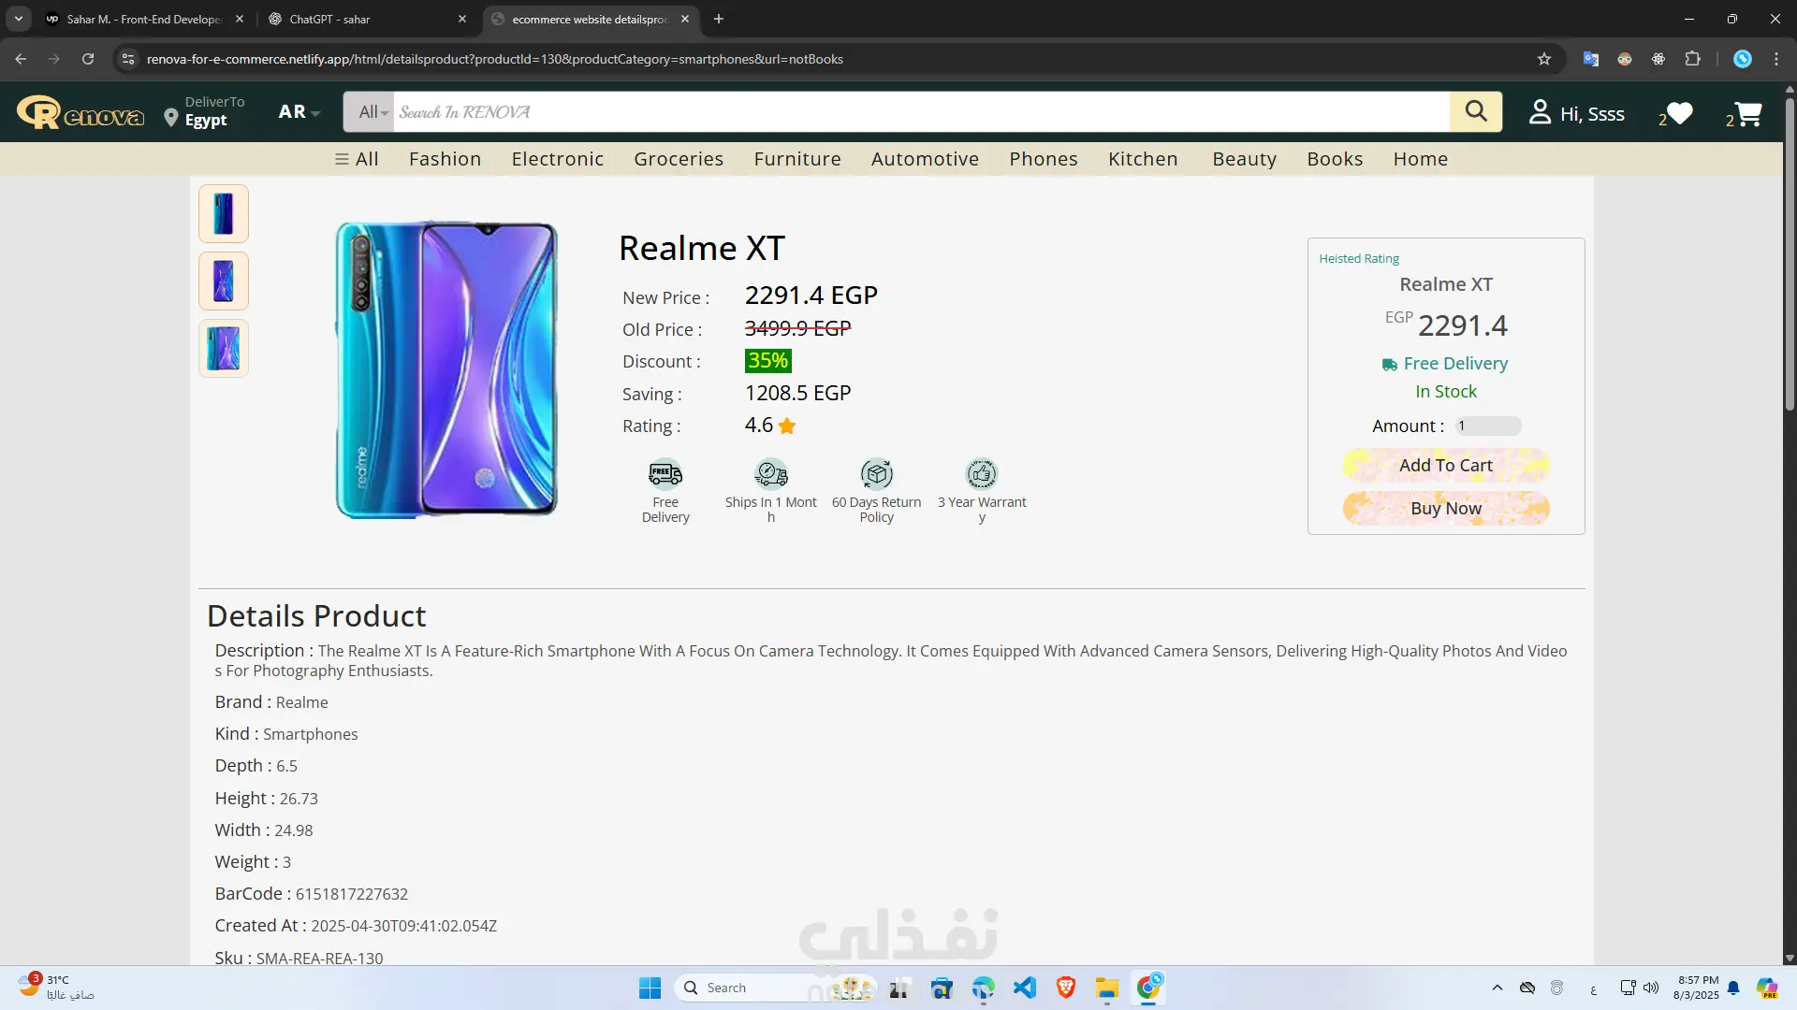Click the 60 Days Return Policy icon
The image size is (1797, 1010).
876,474
